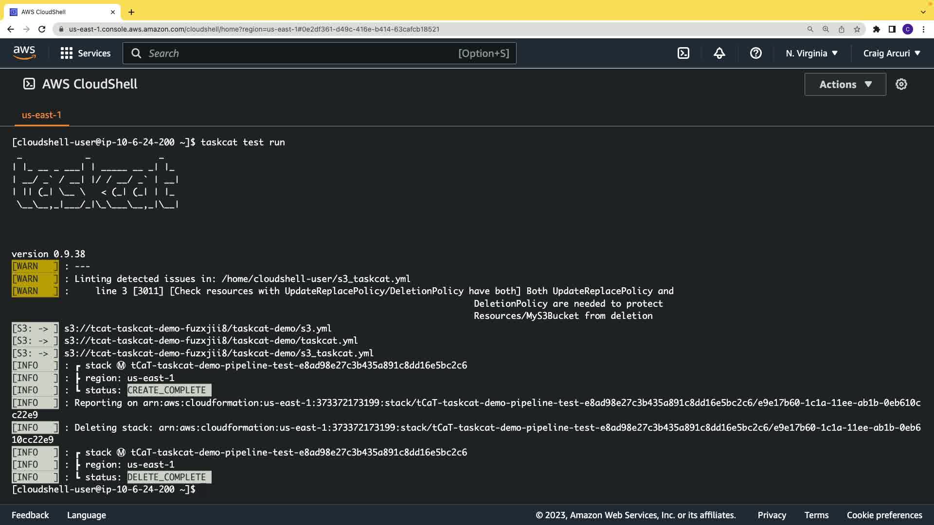934x525 pixels.
Task: Open Cookie preferences
Action: [x=884, y=515]
